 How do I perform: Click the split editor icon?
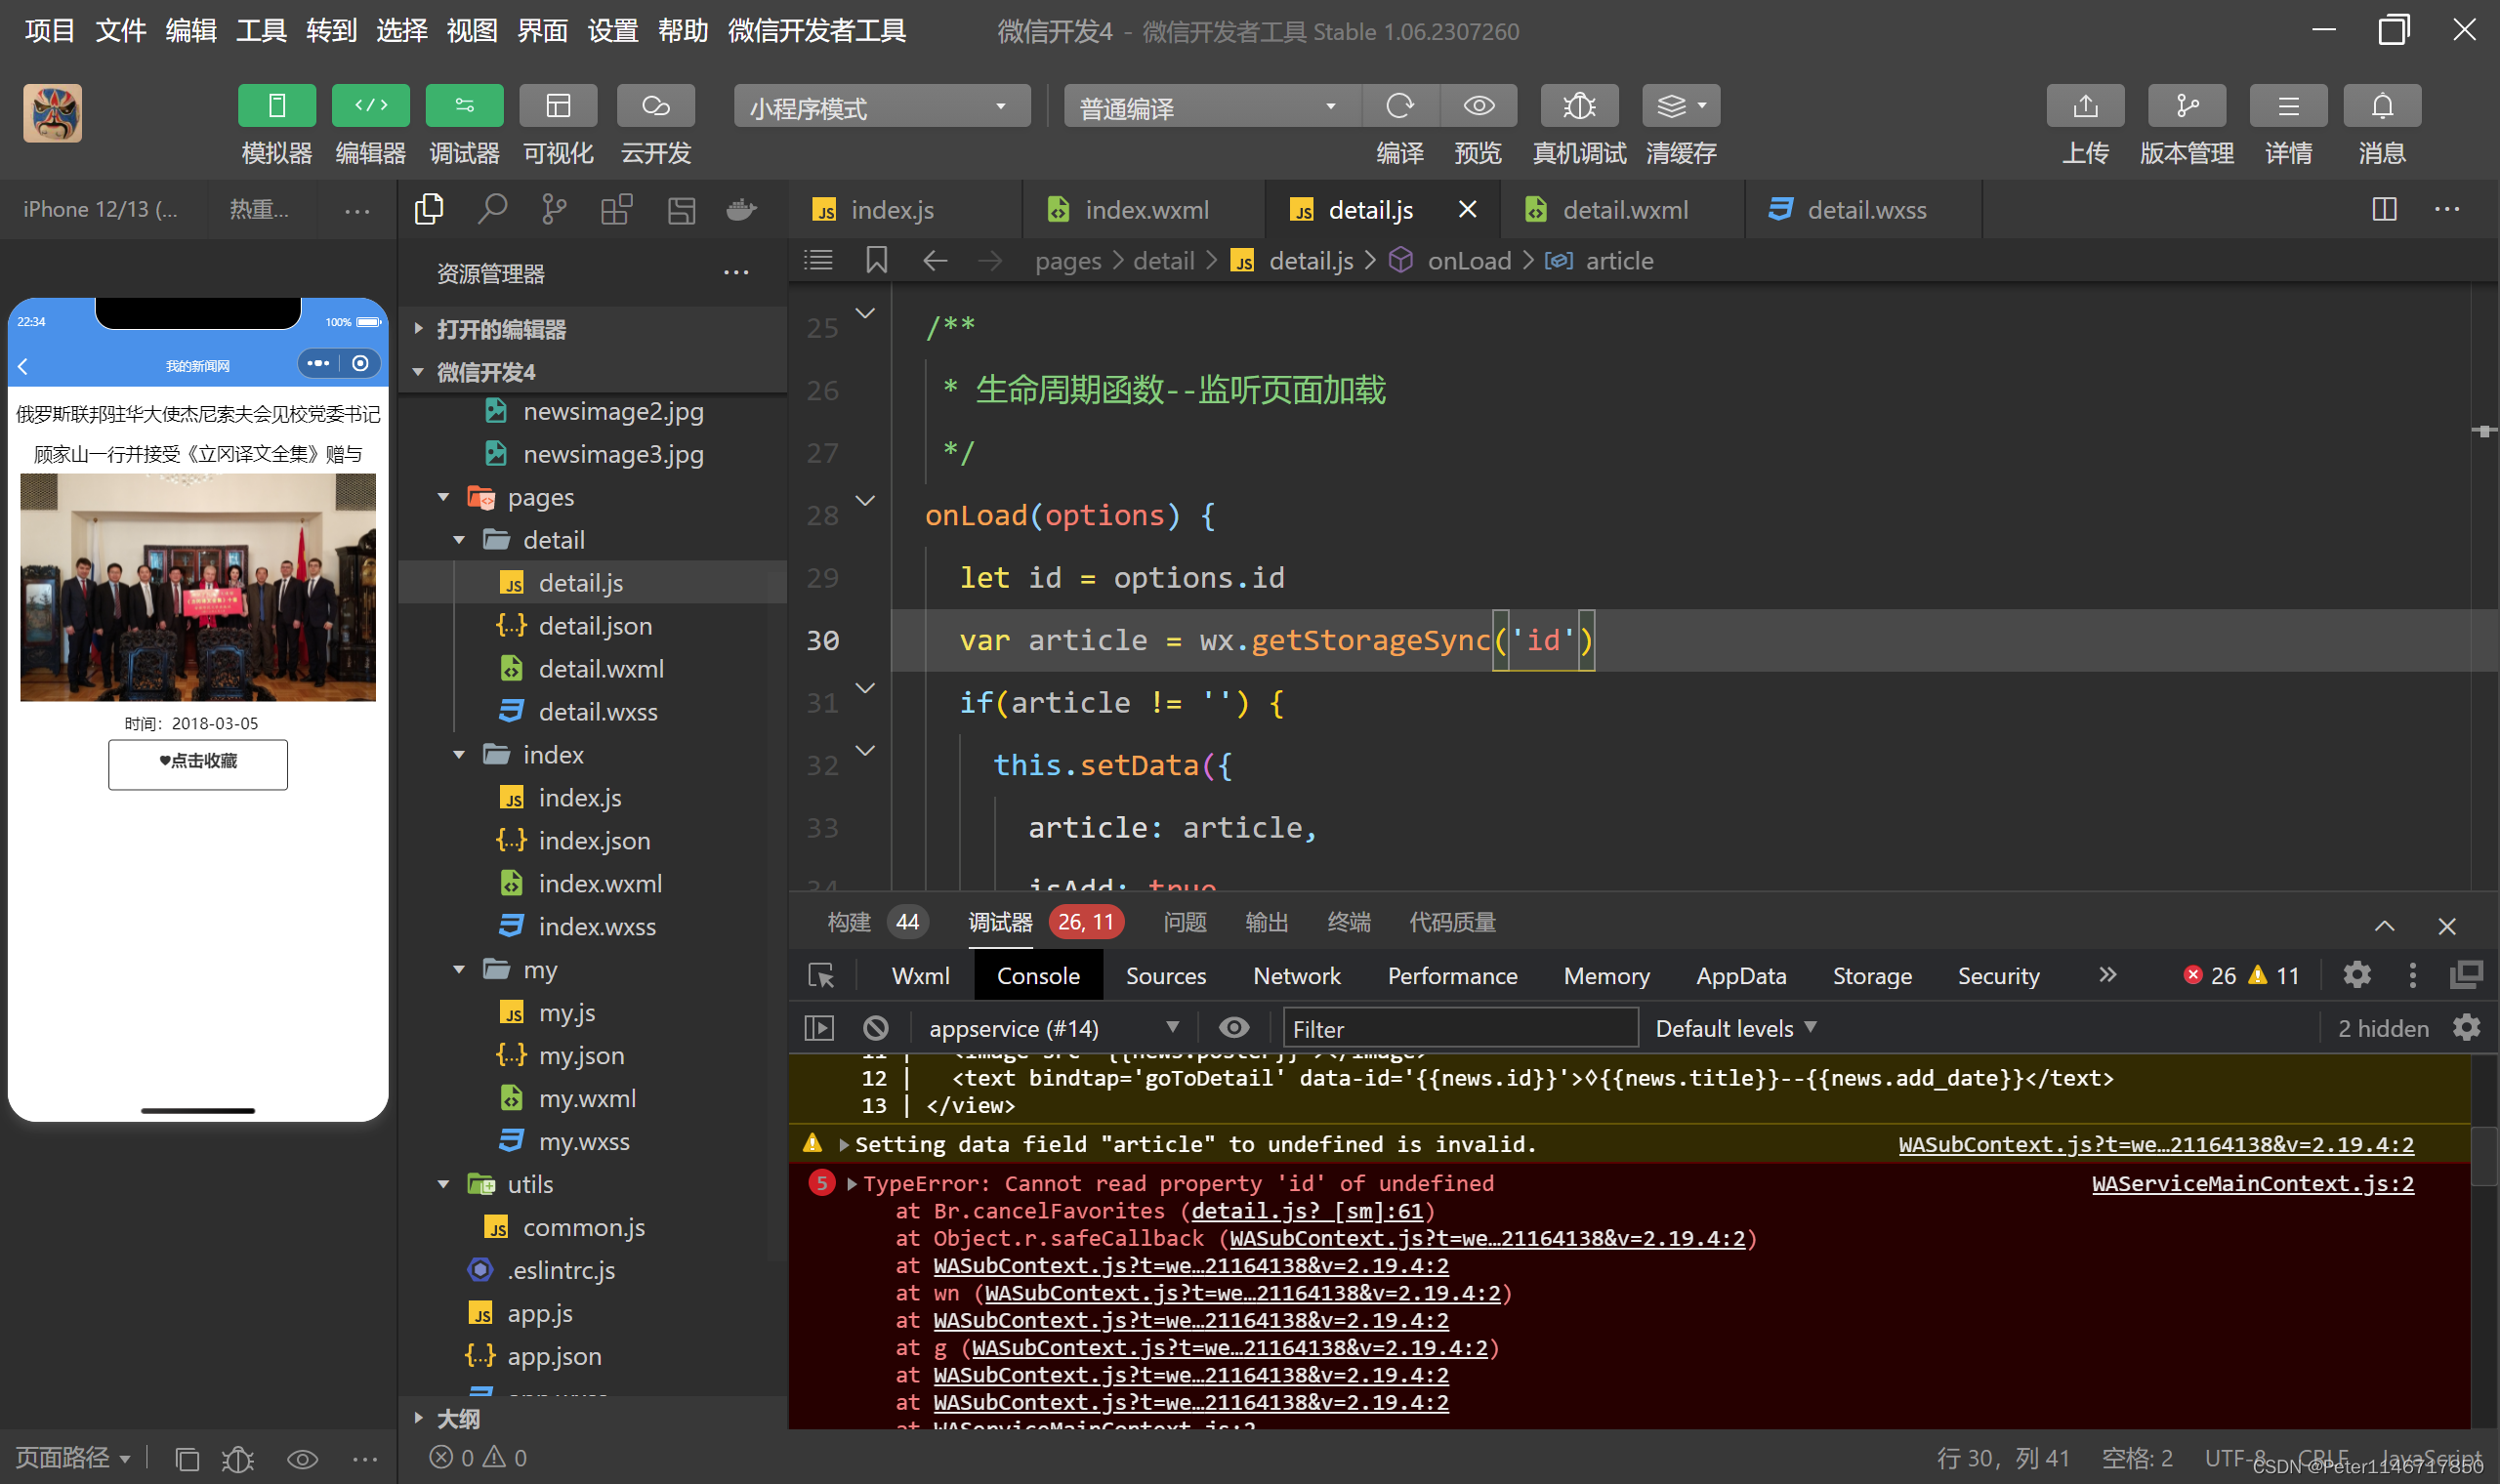(2384, 209)
